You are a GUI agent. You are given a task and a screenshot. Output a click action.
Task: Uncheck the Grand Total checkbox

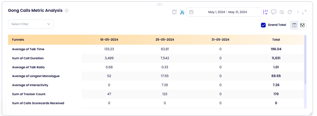click(263, 25)
